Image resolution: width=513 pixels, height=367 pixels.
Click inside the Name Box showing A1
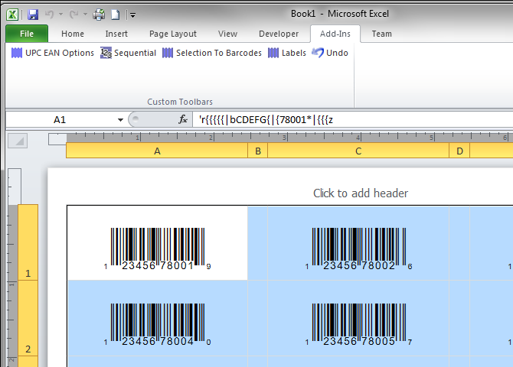[60, 120]
